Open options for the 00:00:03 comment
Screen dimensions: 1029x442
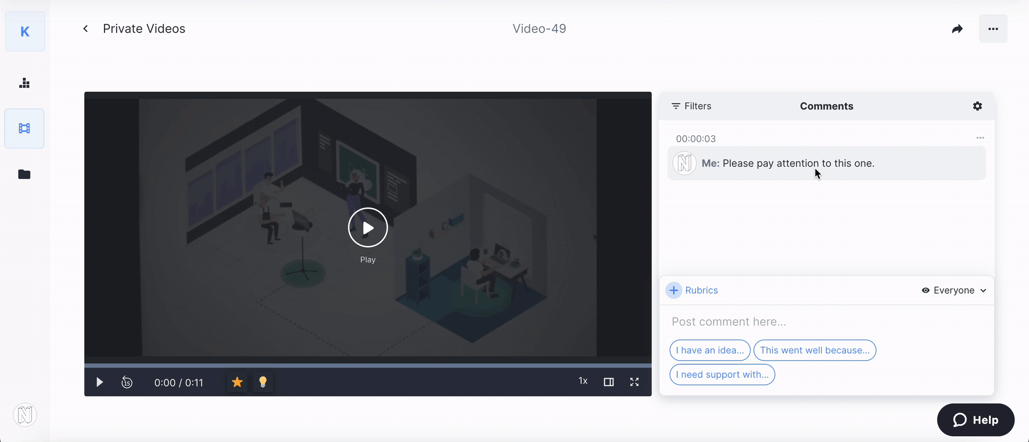(x=980, y=138)
